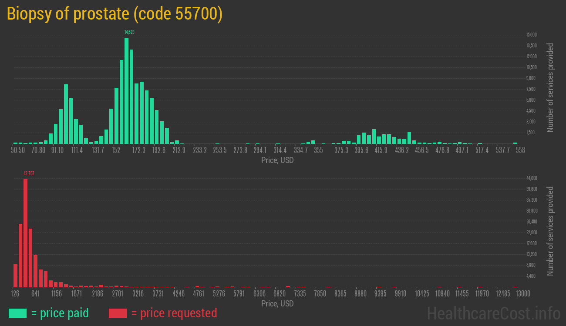This screenshot has width=566, height=326.
Task: Click the '= price requested' legend text
Action: [x=174, y=313]
